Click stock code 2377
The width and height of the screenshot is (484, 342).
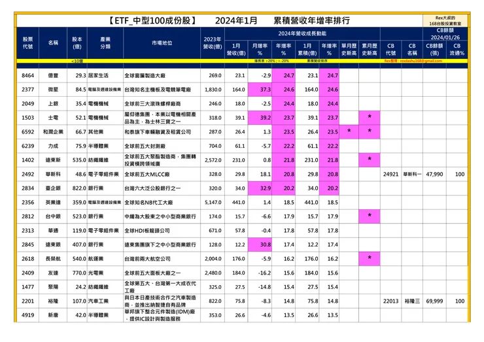(27, 90)
